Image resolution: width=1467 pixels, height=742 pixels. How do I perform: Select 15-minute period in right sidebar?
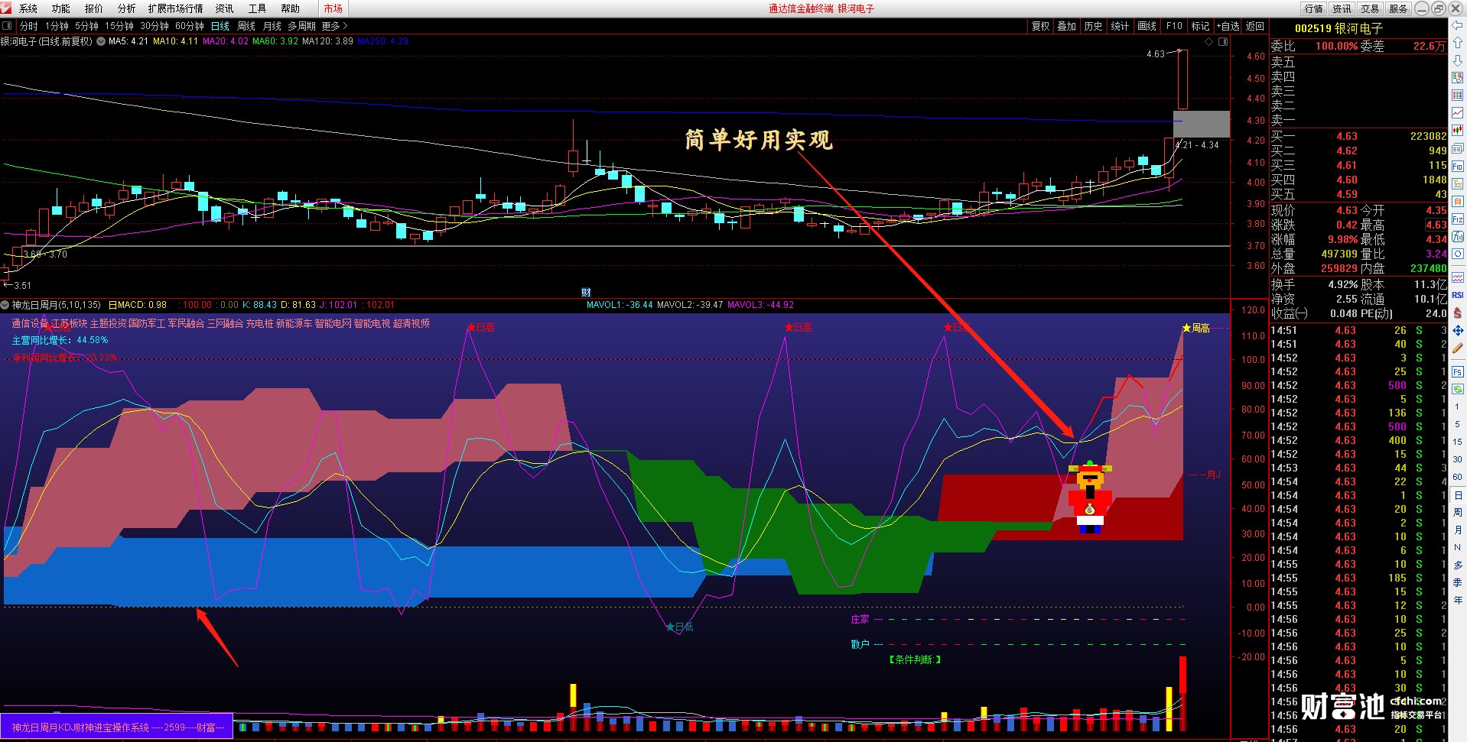pyautogui.click(x=1457, y=442)
